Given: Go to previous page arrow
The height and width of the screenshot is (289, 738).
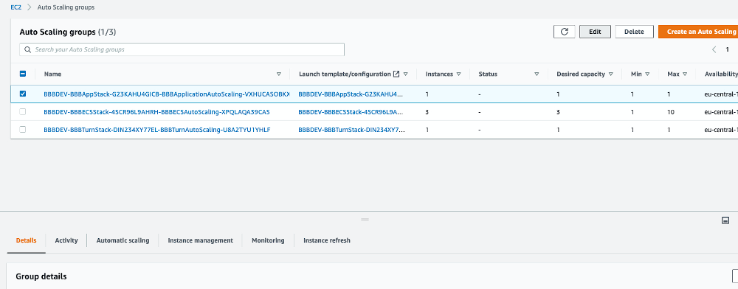Looking at the screenshot, I should (714, 49).
